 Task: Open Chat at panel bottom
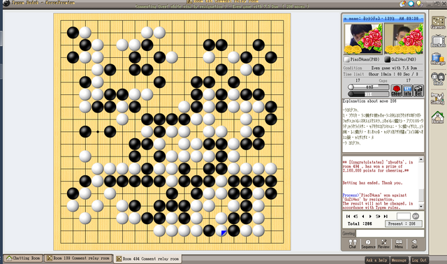coord(353,244)
